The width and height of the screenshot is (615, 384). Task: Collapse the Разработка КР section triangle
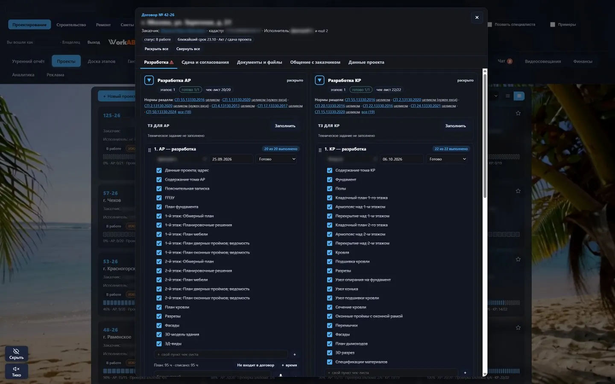pyautogui.click(x=319, y=80)
